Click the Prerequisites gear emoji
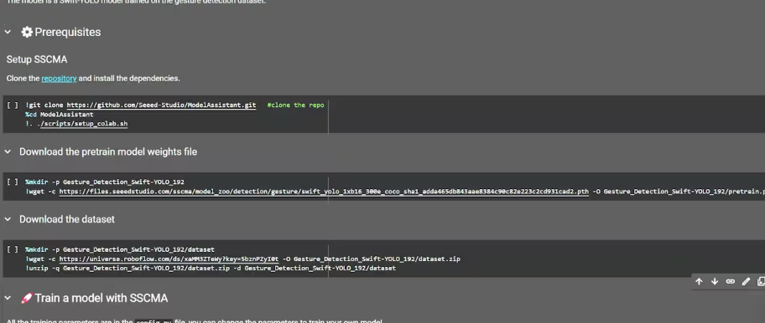The height and width of the screenshot is (323, 765). [27, 32]
